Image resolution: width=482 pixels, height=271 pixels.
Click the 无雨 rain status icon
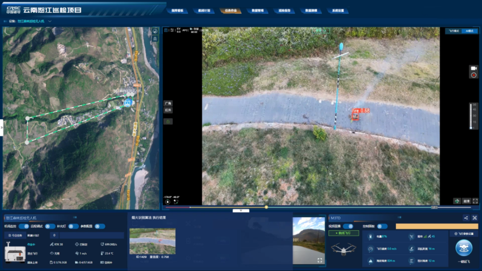click(51, 253)
